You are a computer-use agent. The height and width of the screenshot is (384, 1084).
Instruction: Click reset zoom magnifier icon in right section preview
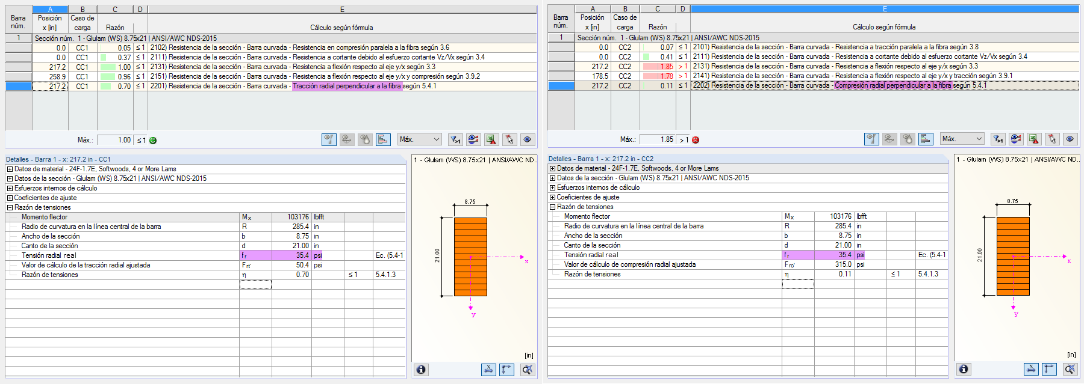point(1070,369)
